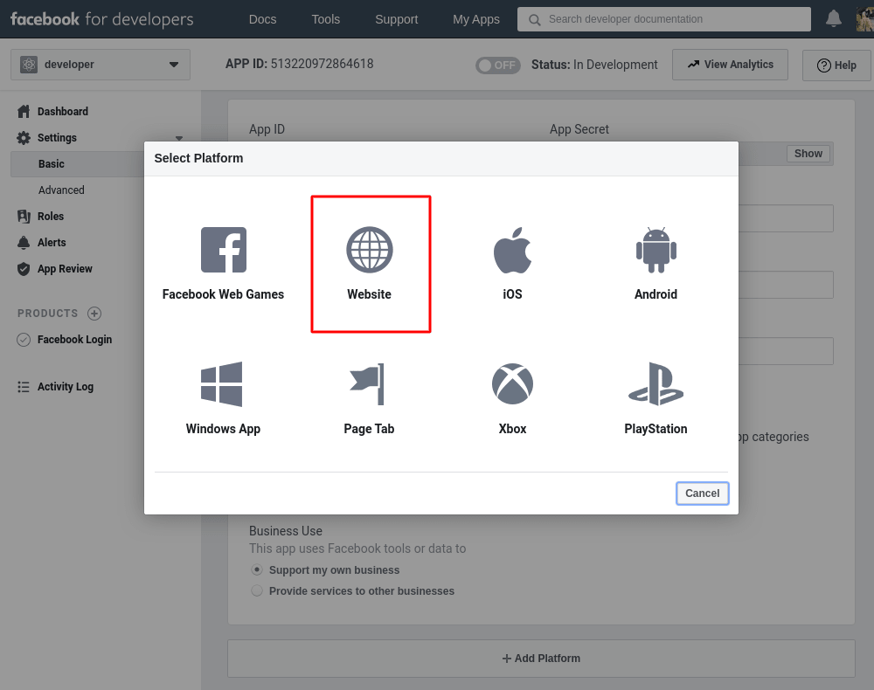874x690 pixels.
Task: Click the search magnifier icon
Action: (534, 20)
